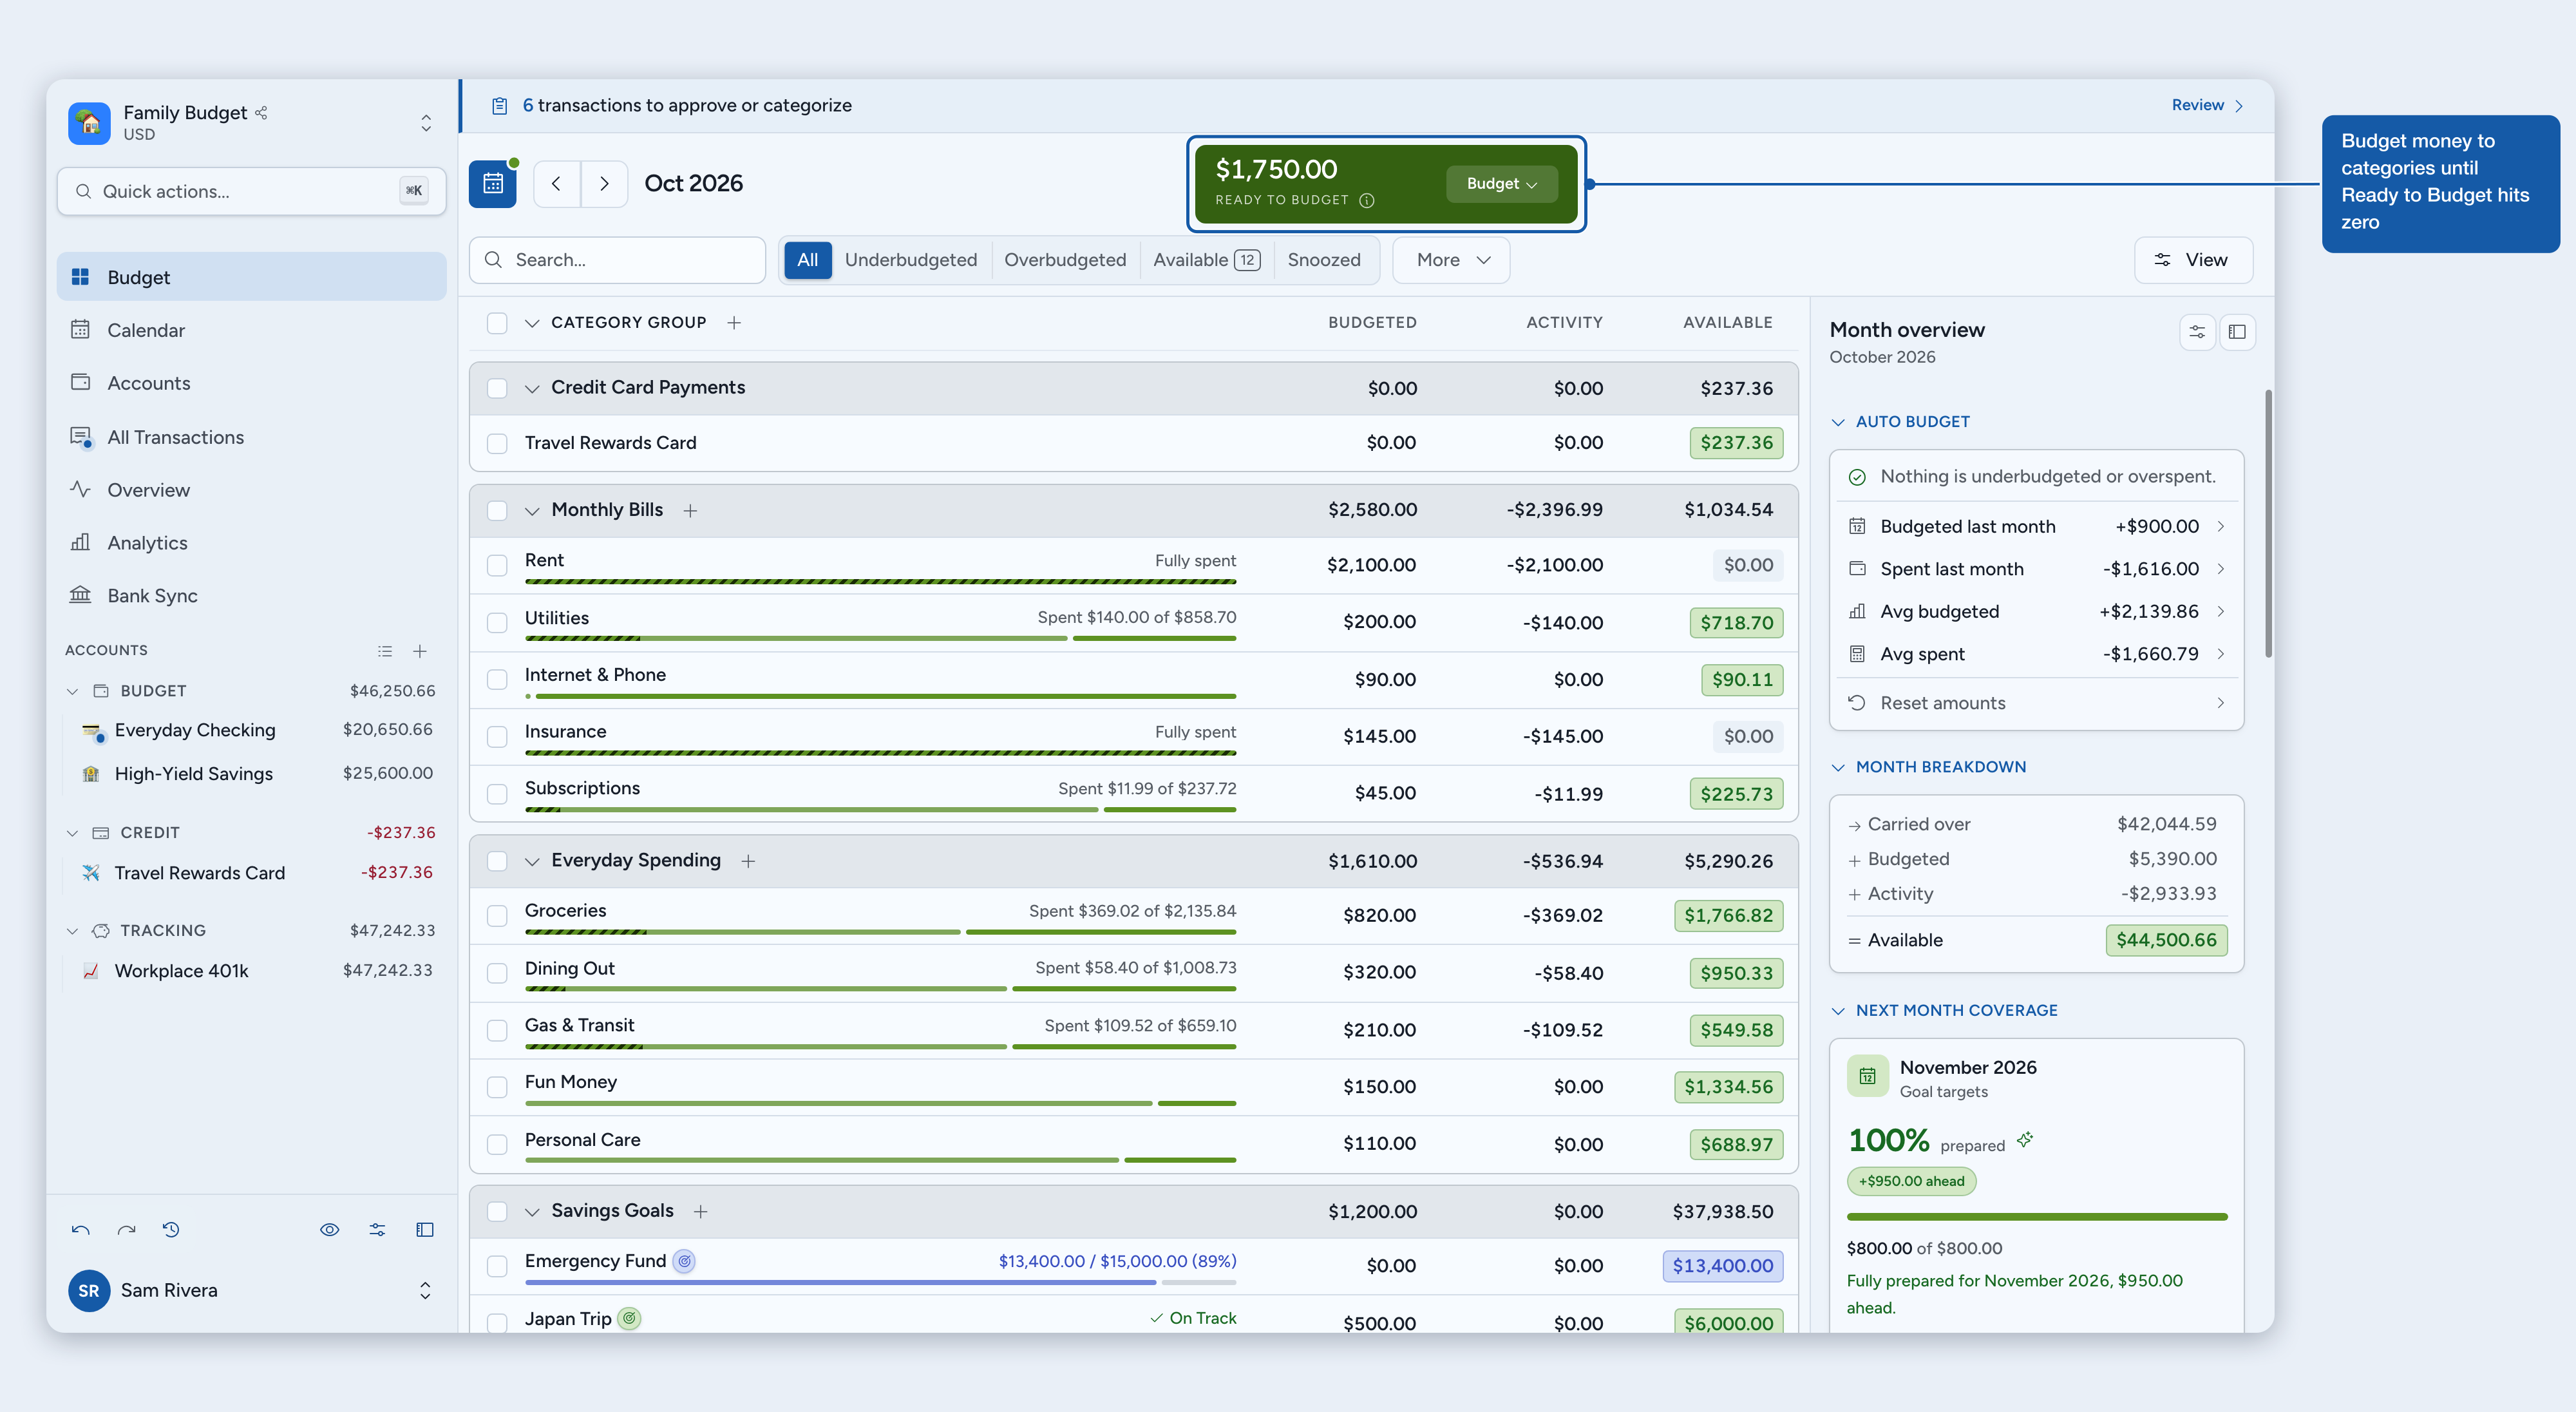Check the select-all categories checkbox
This screenshot has width=2576, height=1412.
[x=497, y=323]
